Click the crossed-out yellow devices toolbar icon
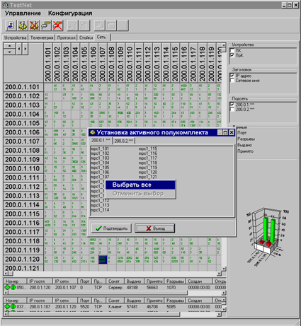The height and width of the screenshot is (326, 301). (x=34, y=25)
